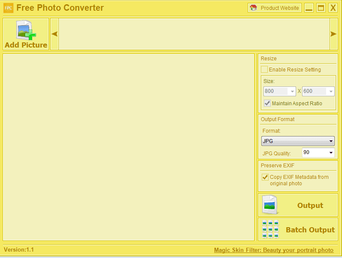Toggle Maintain Aspect Ratio checkbox
The width and height of the screenshot is (342, 258).
(267, 103)
